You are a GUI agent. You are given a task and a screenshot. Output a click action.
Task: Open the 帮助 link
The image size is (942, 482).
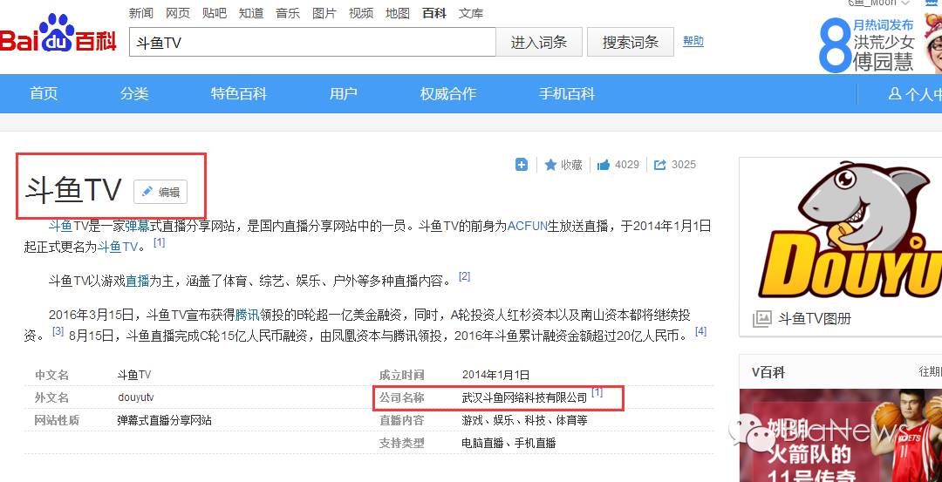(693, 42)
